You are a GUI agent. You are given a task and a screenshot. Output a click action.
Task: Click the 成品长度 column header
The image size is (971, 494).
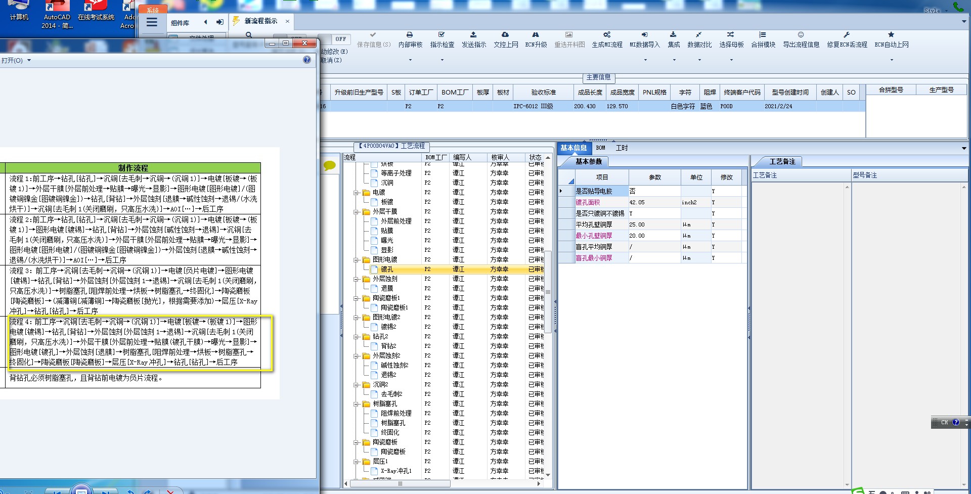pos(590,93)
